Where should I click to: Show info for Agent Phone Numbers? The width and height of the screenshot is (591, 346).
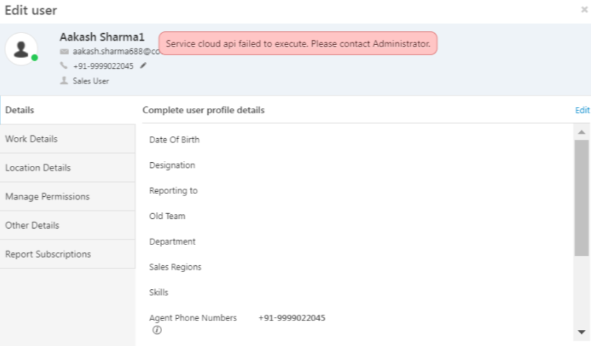(157, 330)
